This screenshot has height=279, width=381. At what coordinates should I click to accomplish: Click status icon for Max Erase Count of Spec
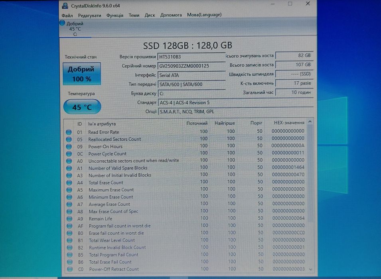[x=69, y=212]
